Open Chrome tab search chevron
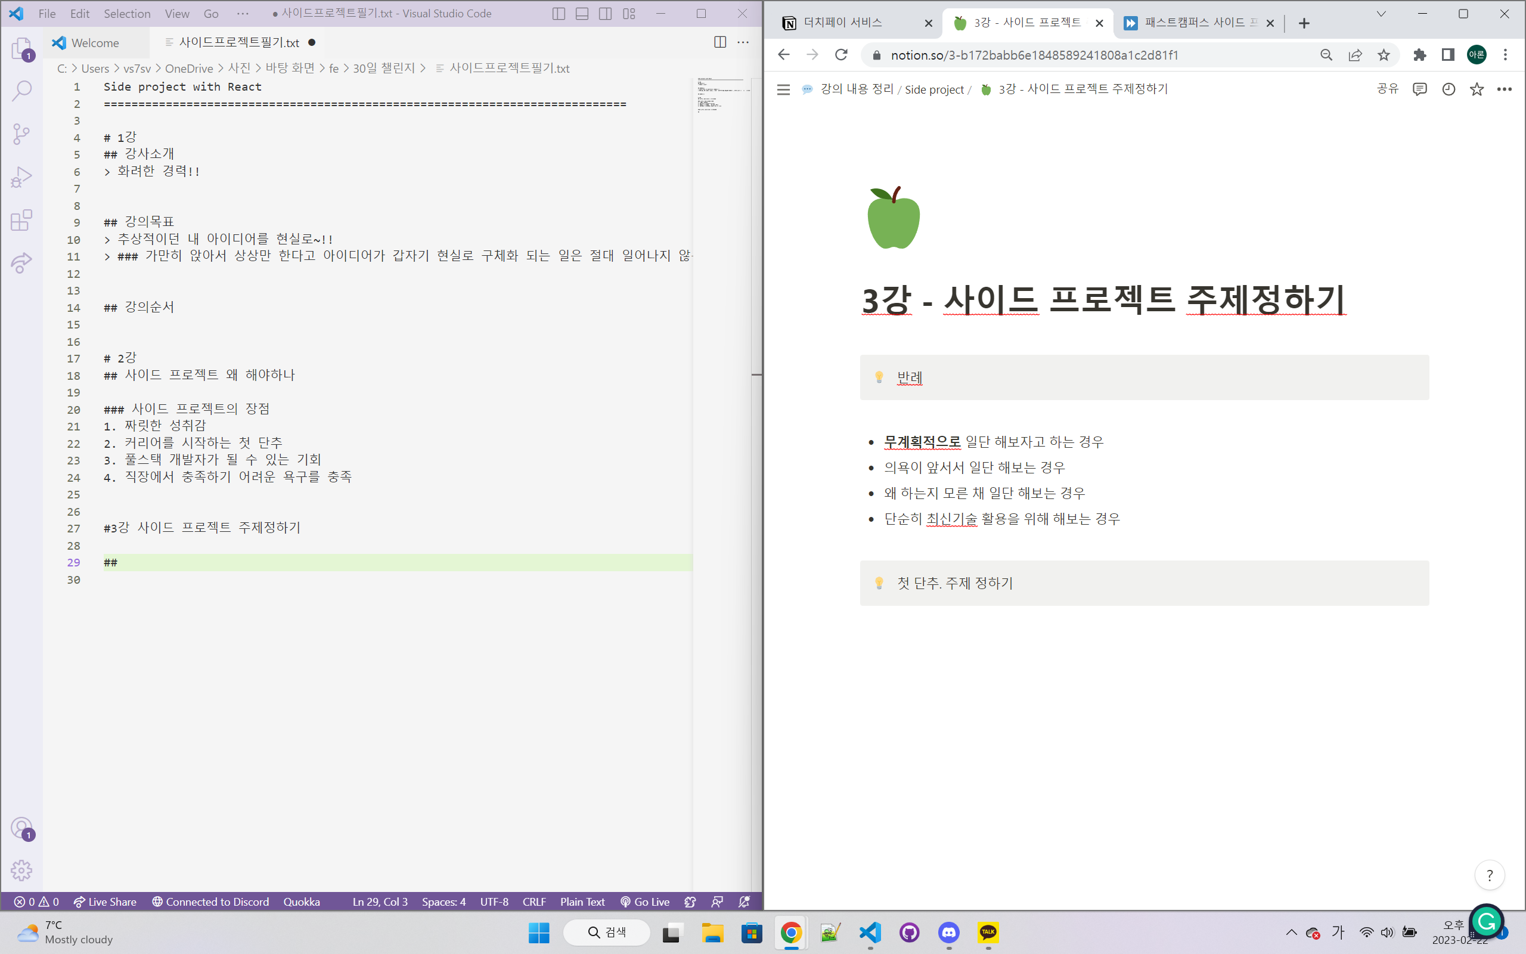 1381,14
